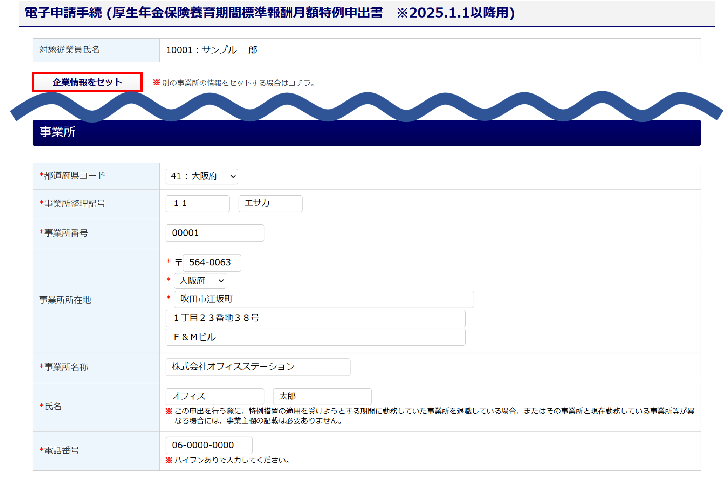Click the 事業所 section header bar

point(366,133)
